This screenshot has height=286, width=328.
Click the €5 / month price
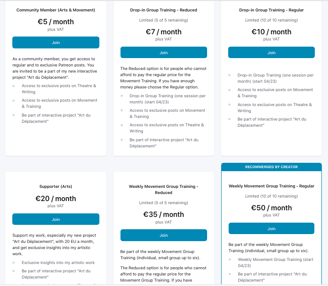point(56,22)
